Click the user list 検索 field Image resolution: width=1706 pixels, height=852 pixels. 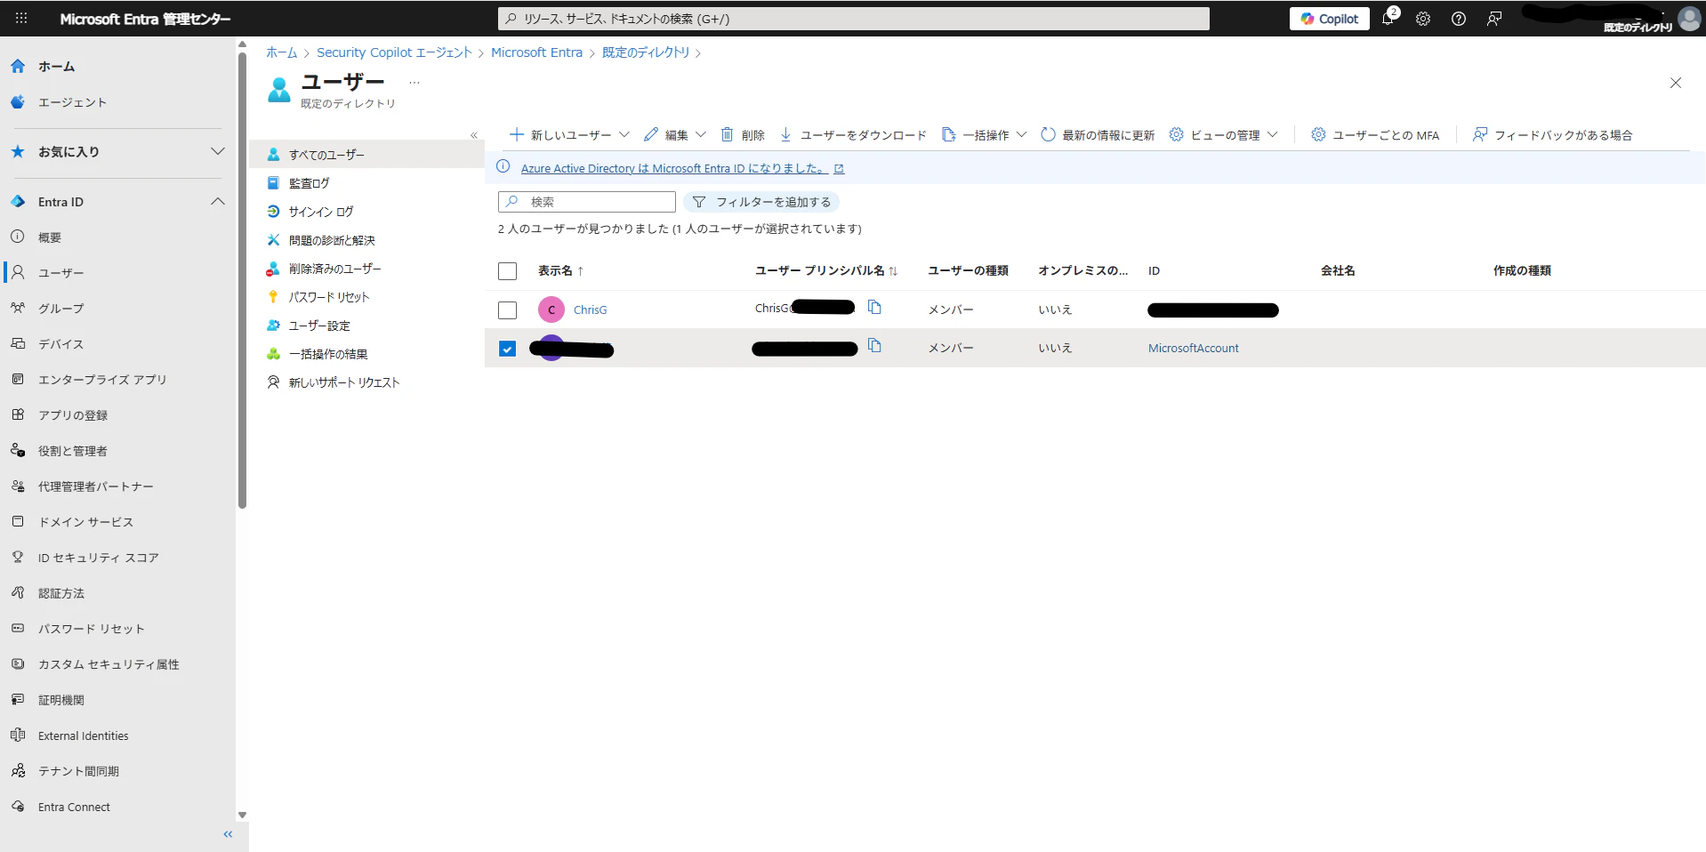tap(587, 202)
